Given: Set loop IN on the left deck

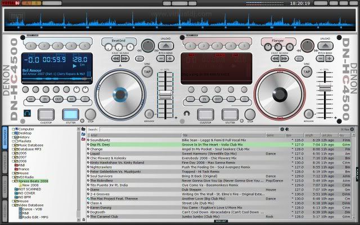Looking at the screenshot, I should pyautogui.click(x=45, y=99).
